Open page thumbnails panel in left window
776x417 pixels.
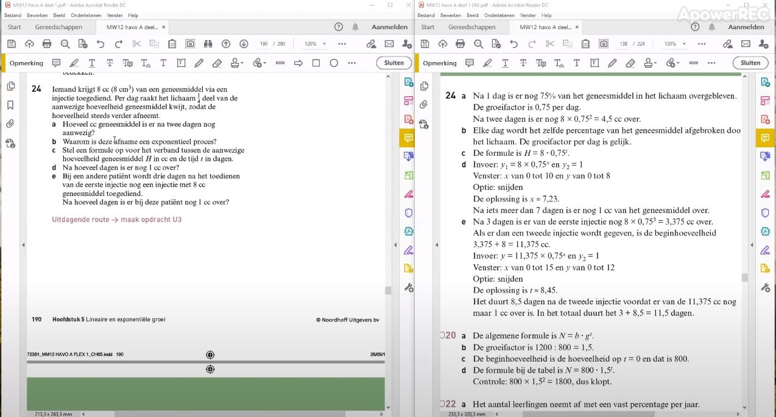pyautogui.click(x=10, y=86)
